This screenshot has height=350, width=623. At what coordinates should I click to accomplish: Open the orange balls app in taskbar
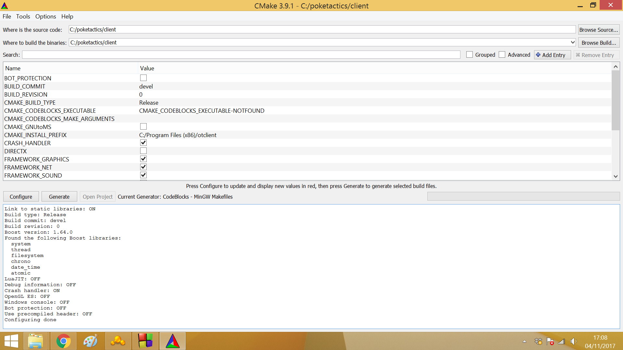tap(118, 341)
